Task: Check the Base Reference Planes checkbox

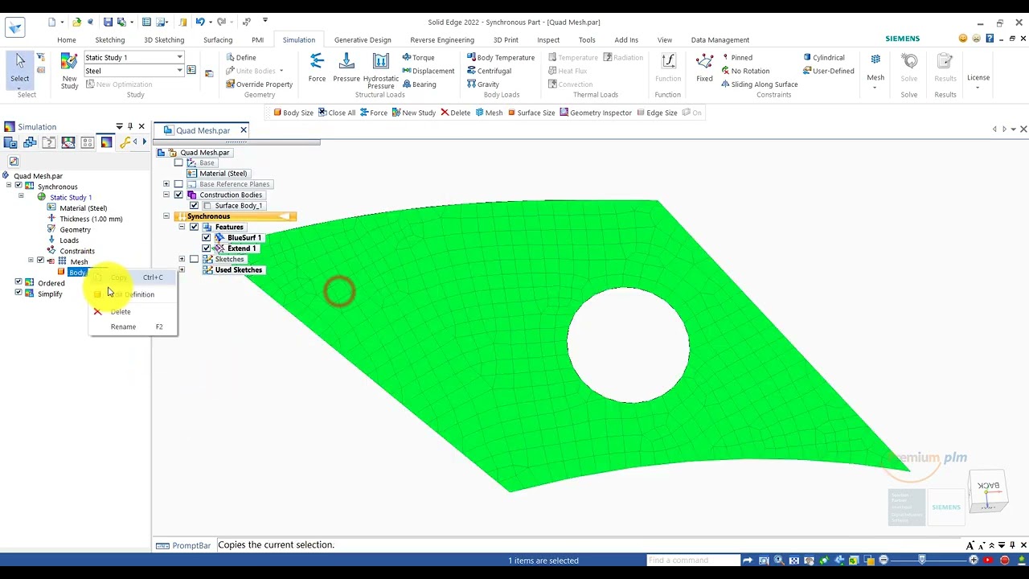Action: click(178, 184)
